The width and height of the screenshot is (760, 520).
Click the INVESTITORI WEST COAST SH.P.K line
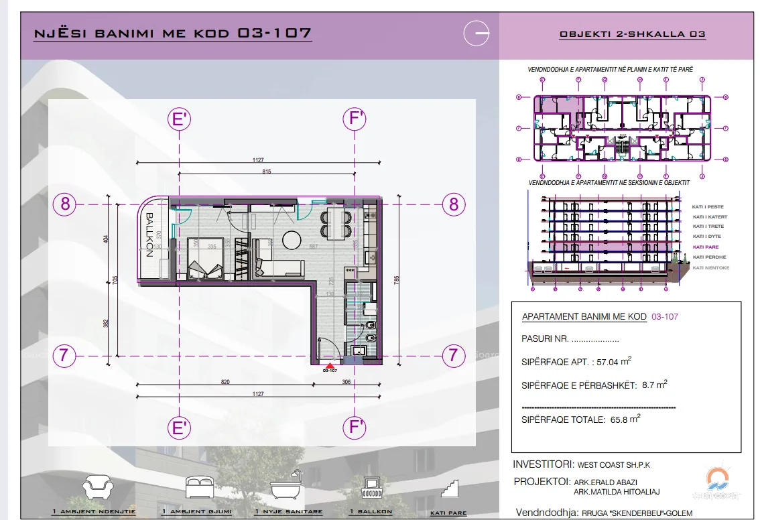[582, 464]
